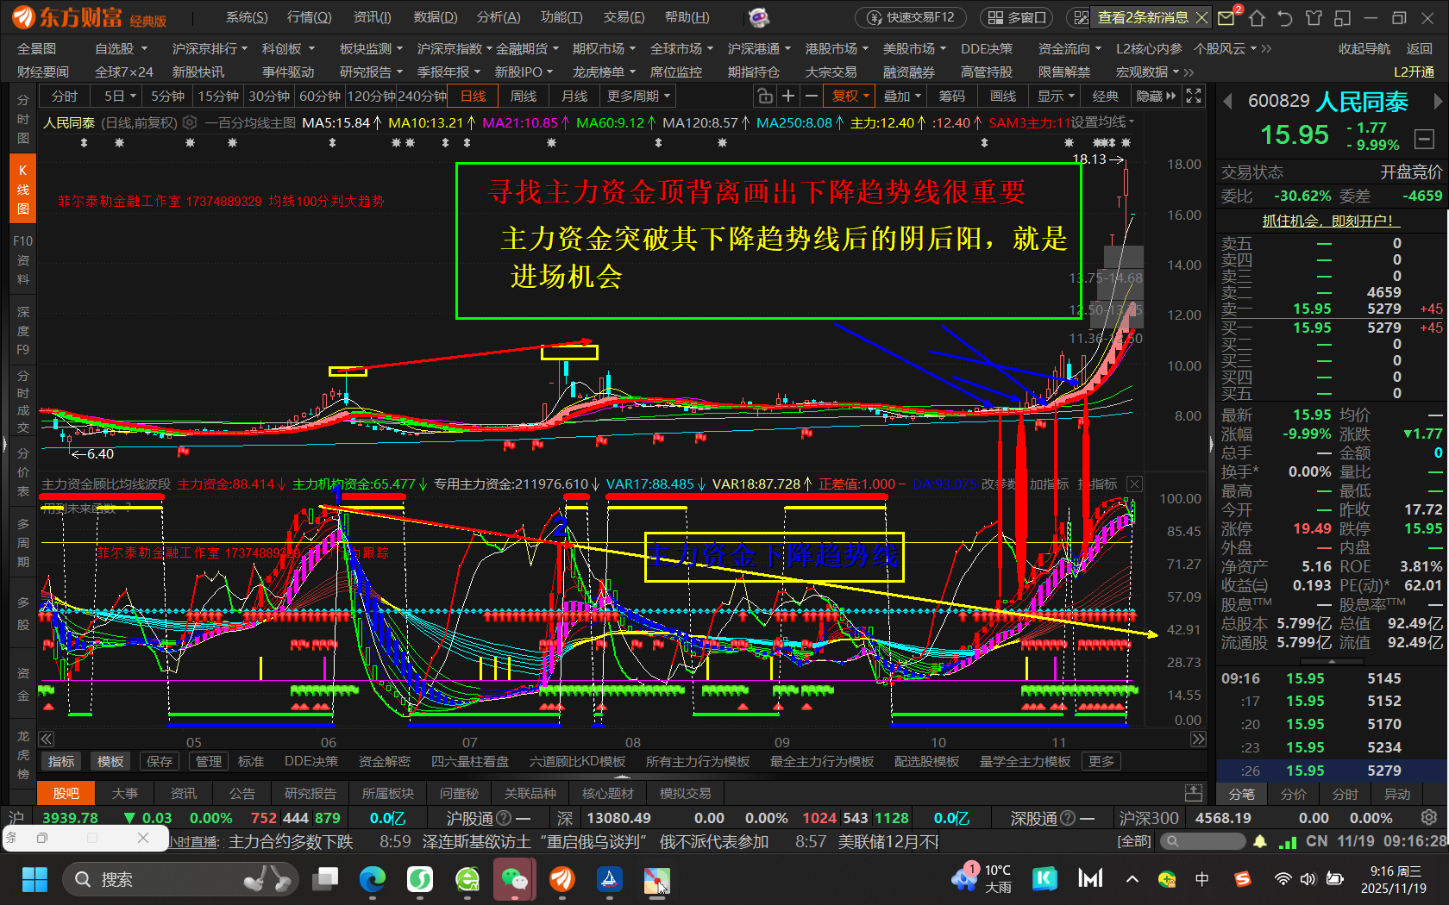Switch chart period to 日线

[x=474, y=96]
